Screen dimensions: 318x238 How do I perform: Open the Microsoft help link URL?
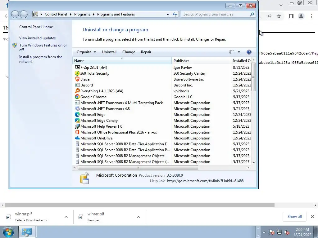(x=205, y=181)
